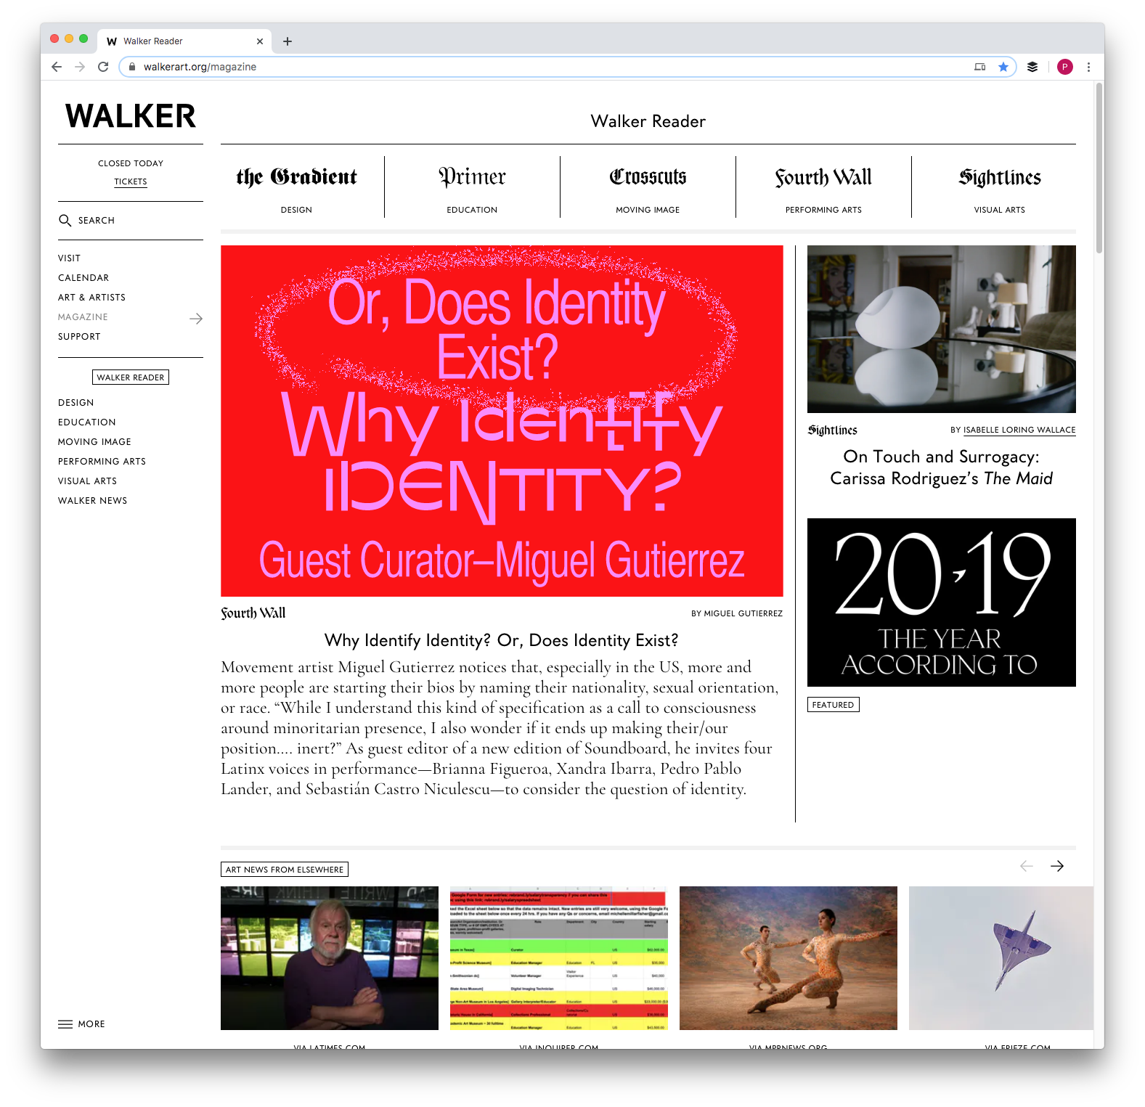Screen dimensions: 1145x1107
Task: Click the Fourth Wall label under feature
Action: pos(253,613)
